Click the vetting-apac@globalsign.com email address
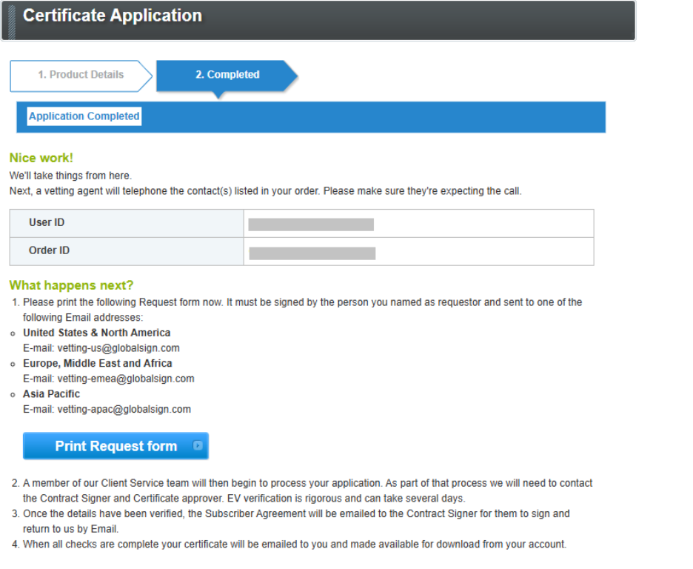693x569 pixels. pyautogui.click(x=124, y=409)
